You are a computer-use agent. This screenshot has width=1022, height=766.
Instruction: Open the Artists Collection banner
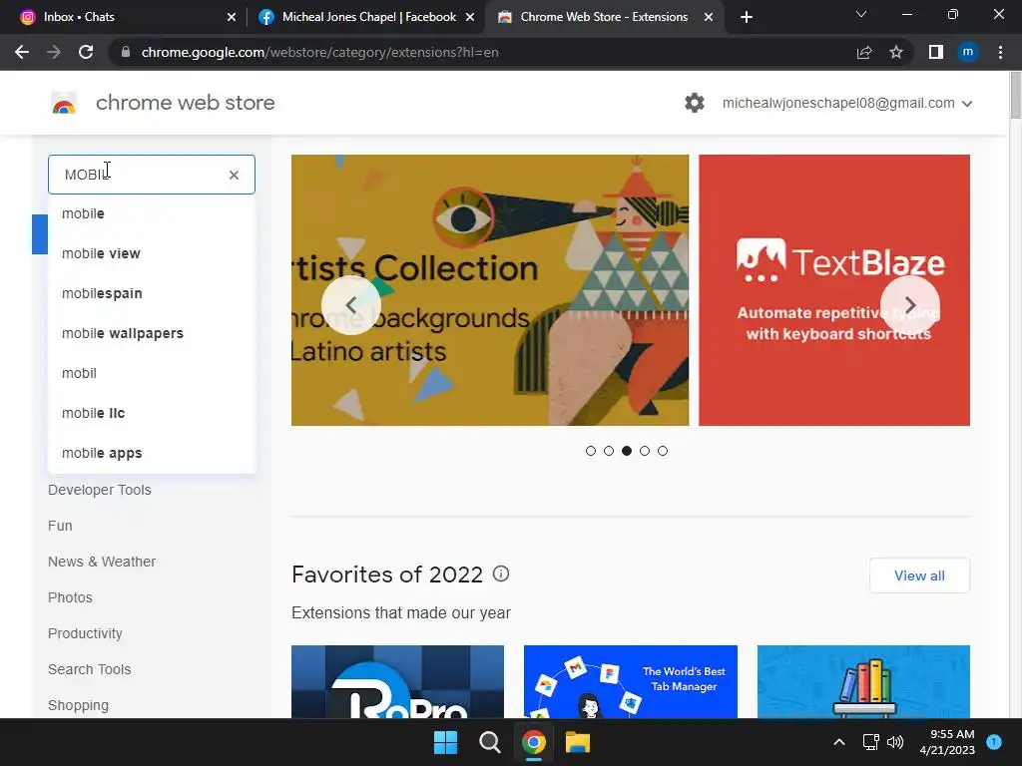pyautogui.click(x=490, y=290)
